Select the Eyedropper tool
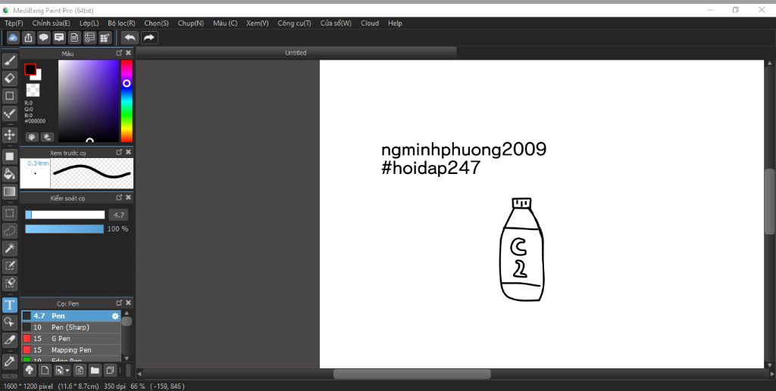The width and height of the screenshot is (776, 391). coord(9,361)
